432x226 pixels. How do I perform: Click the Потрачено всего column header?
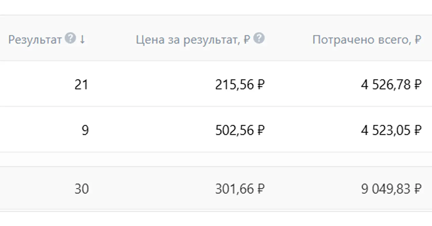tap(361, 40)
